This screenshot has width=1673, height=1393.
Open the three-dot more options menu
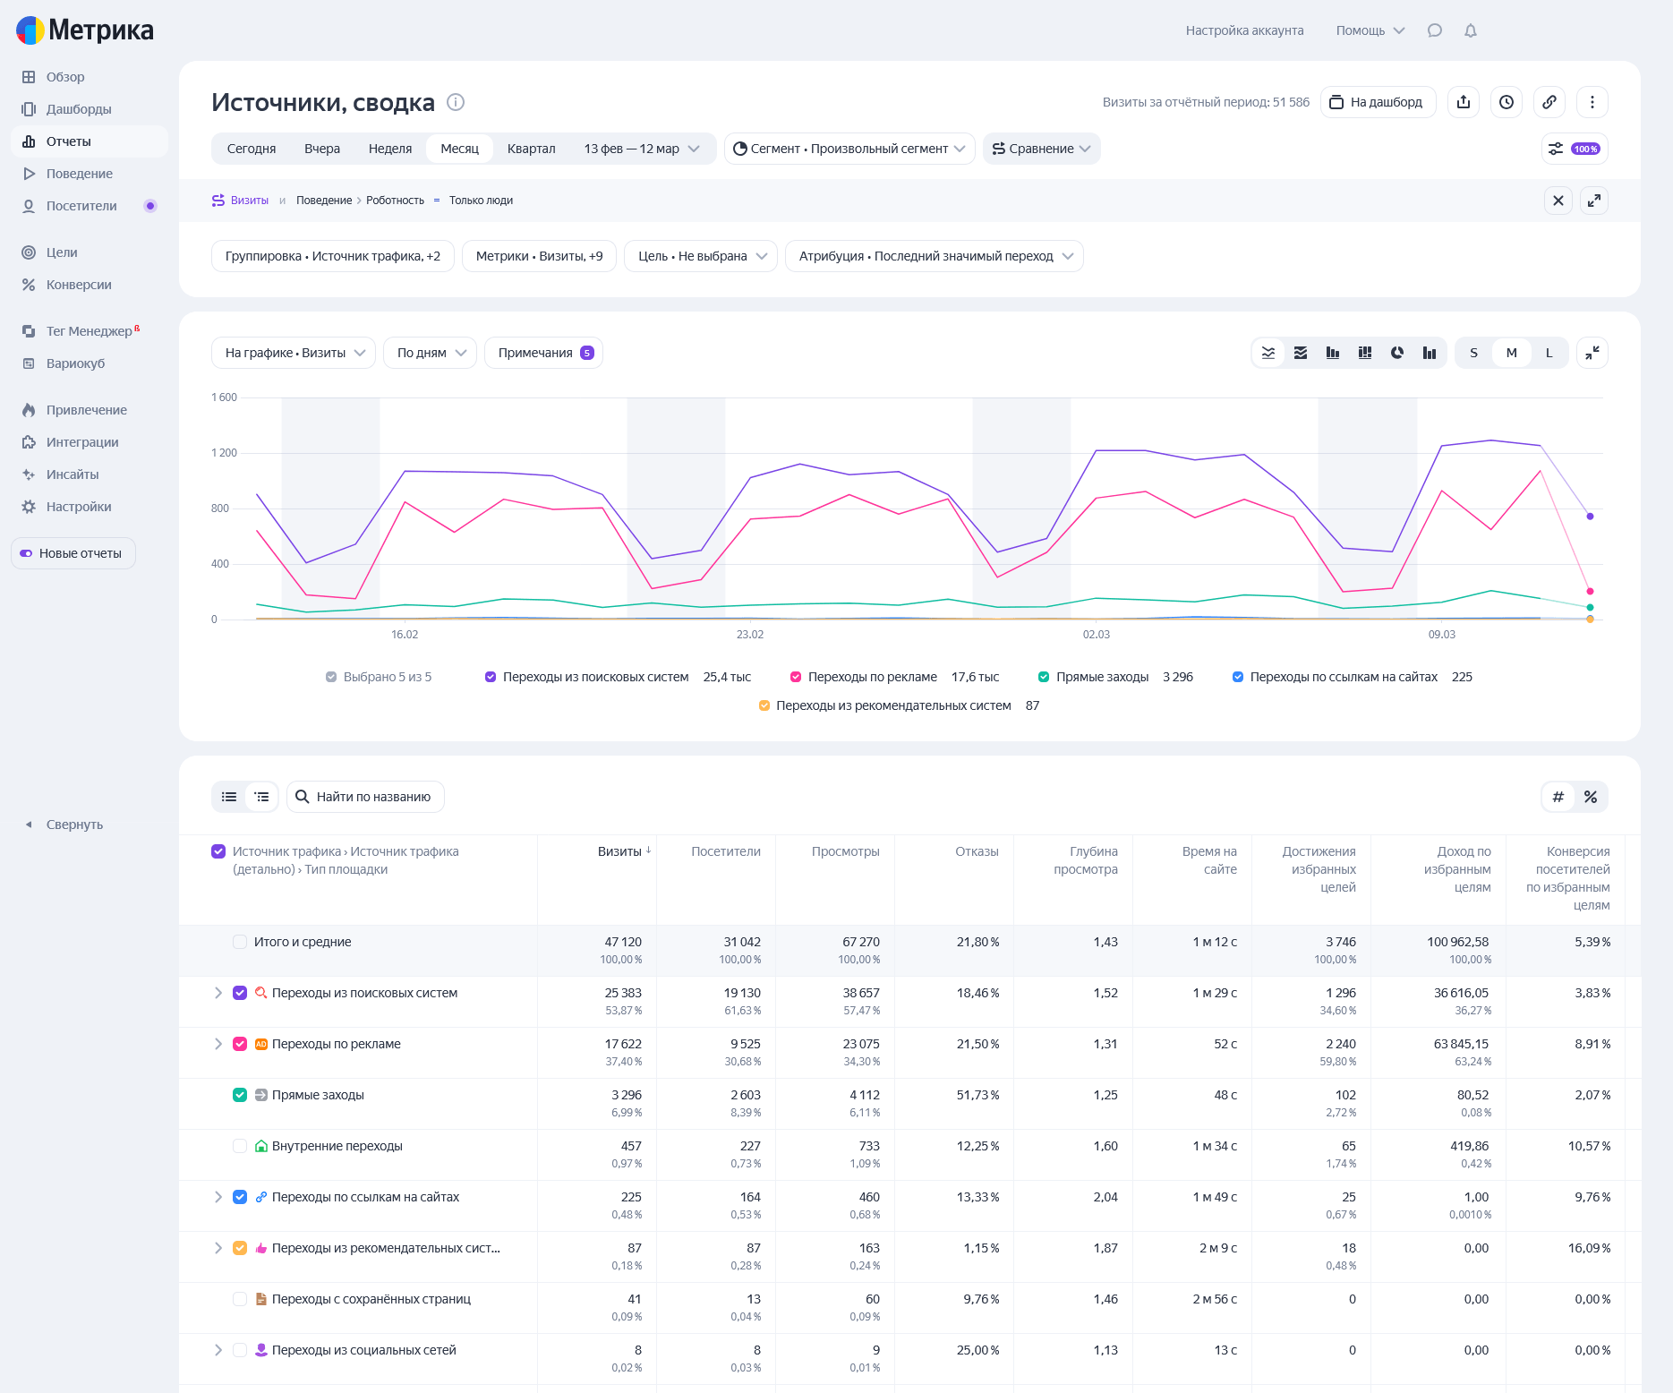[1592, 102]
